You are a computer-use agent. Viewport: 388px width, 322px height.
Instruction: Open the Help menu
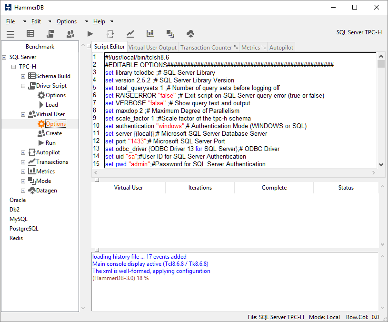click(x=99, y=21)
